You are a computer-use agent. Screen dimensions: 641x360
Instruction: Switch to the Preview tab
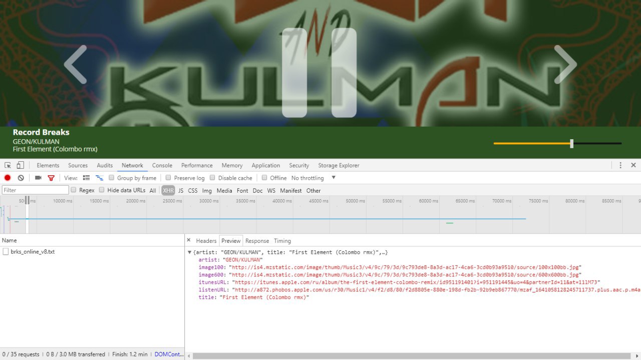(231, 241)
